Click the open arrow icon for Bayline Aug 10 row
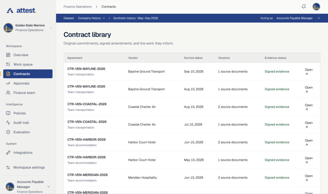 [x=306, y=92]
